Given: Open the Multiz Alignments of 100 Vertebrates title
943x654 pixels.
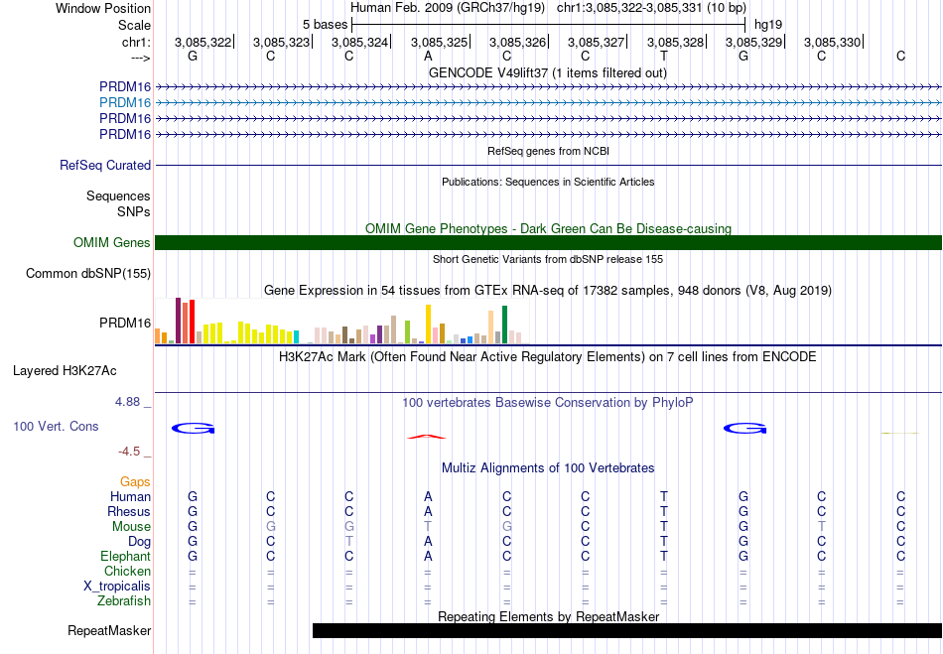Looking at the screenshot, I should point(548,468).
